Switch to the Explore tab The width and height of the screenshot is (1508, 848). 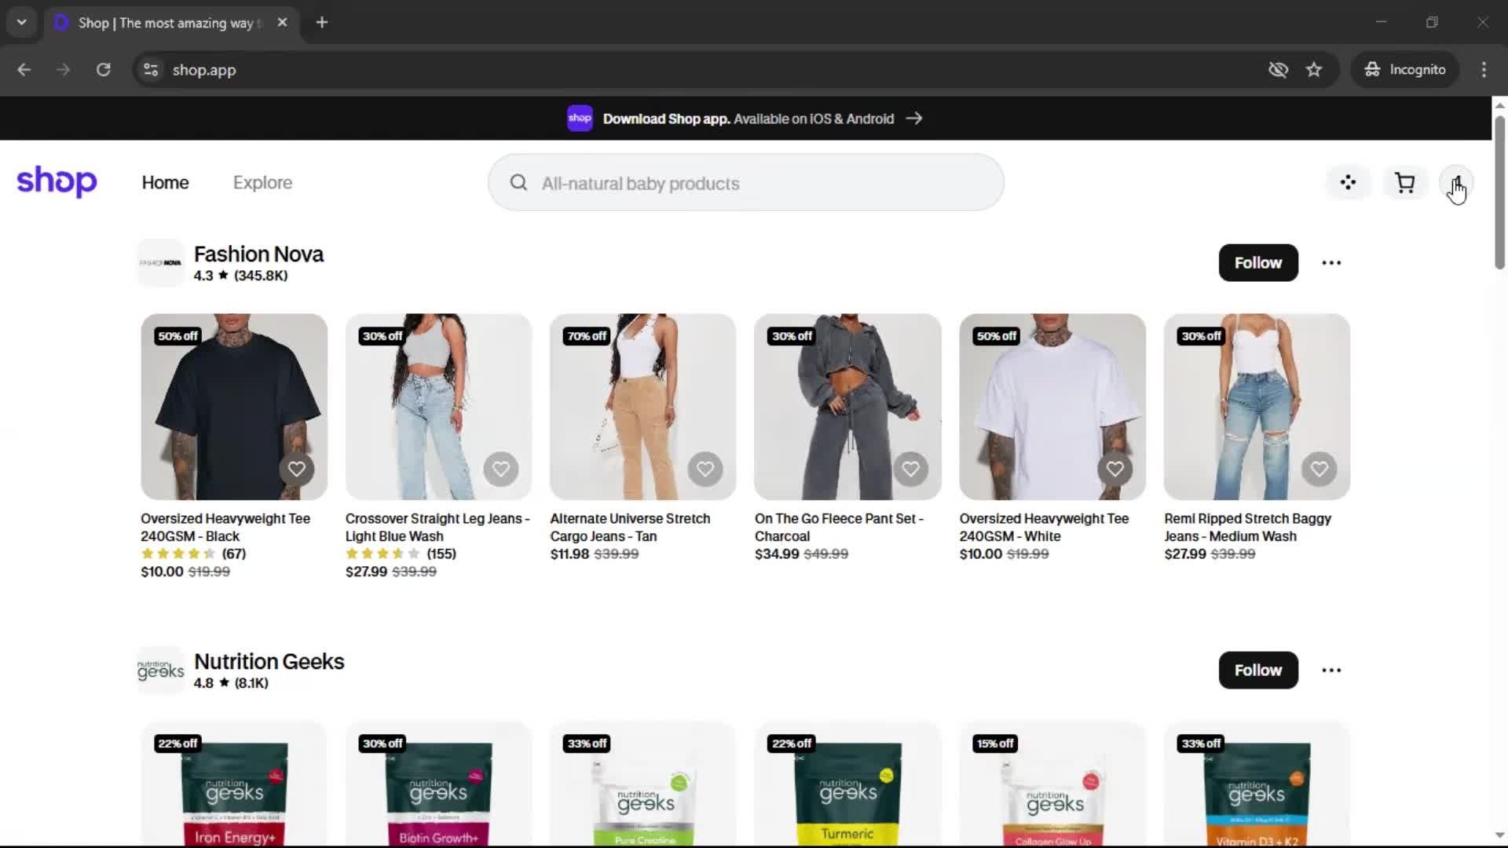pyautogui.click(x=262, y=183)
